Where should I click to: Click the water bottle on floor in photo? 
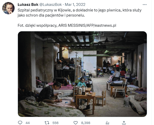[126, 101]
